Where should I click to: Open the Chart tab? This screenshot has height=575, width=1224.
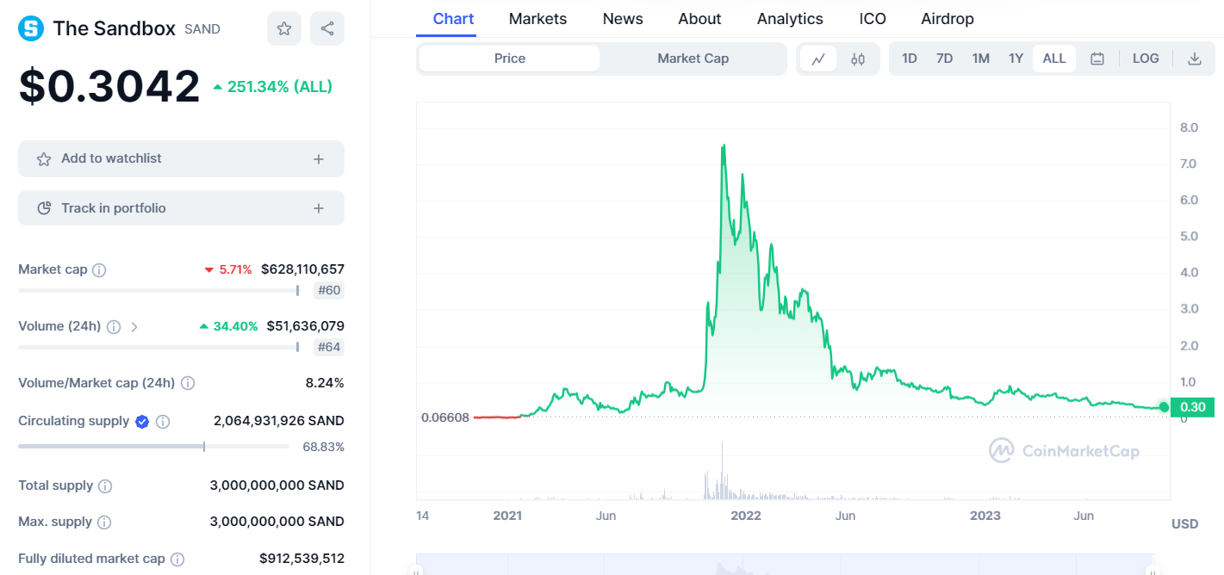point(453,19)
